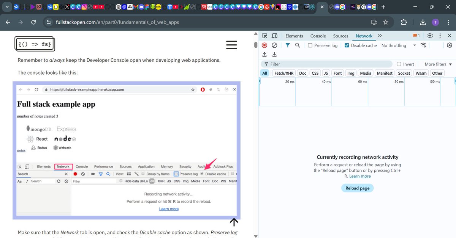Stop recording network log
456x238 pixels.
click(264, 45)
